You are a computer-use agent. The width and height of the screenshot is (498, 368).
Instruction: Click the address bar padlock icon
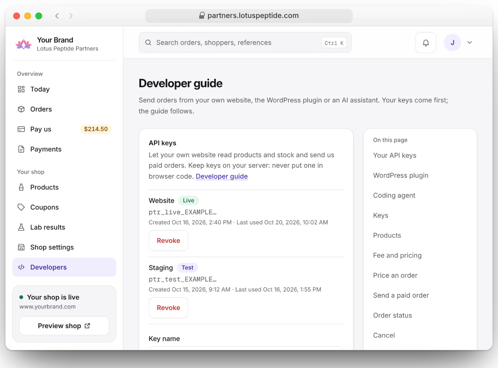(x=202, y=16)
